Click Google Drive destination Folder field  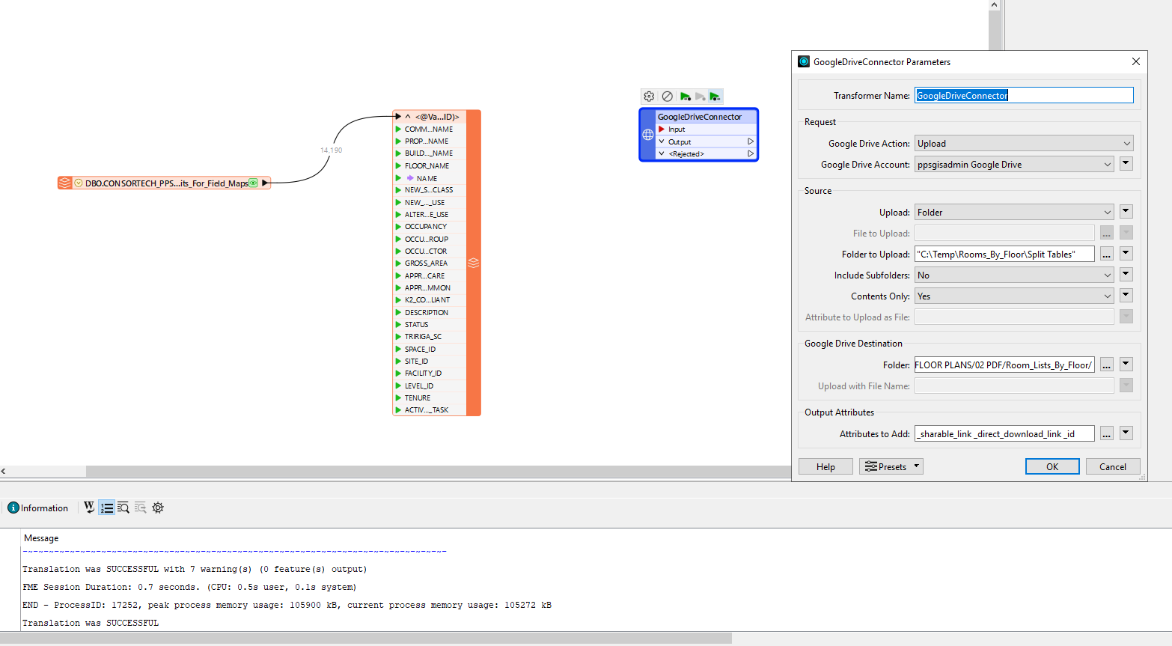tap(1004, 365)
